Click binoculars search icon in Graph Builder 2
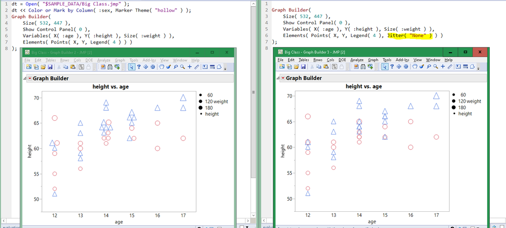The image size is (506, 228). pos(110,67)
